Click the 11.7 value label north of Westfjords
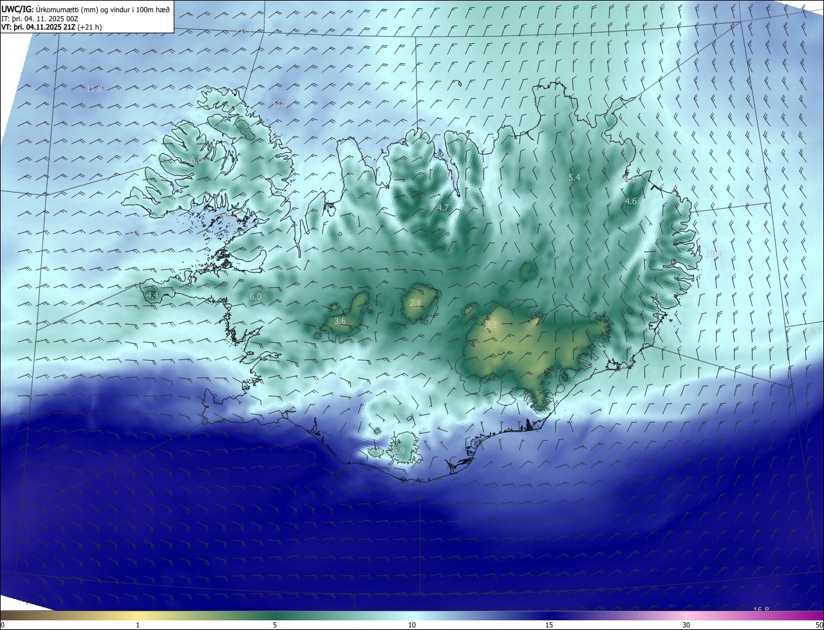The height and width of the screenshot is (630, 824). click(279, 104)
